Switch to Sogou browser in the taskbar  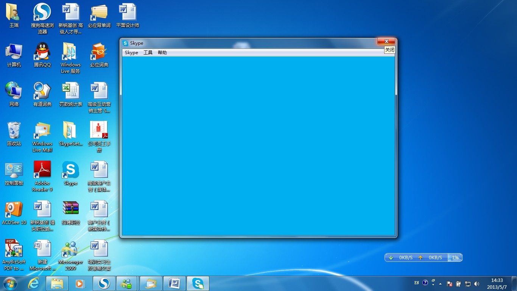[x=104, y=283]
